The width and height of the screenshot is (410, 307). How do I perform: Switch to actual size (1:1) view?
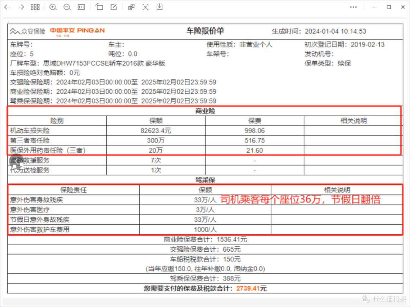(81, 7)
